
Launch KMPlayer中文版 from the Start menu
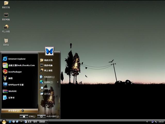tap(16, 85)
